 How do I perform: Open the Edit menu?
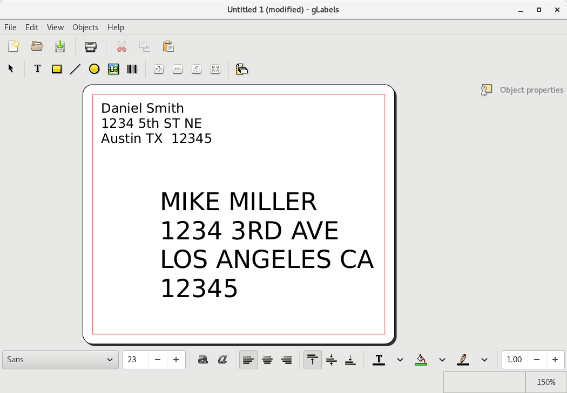(x=32, y=27)
